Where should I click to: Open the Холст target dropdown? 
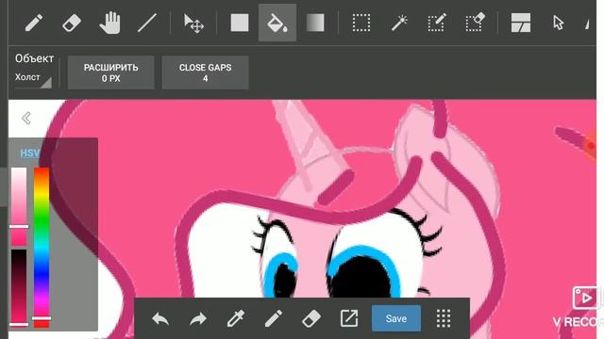pos(33,78)
